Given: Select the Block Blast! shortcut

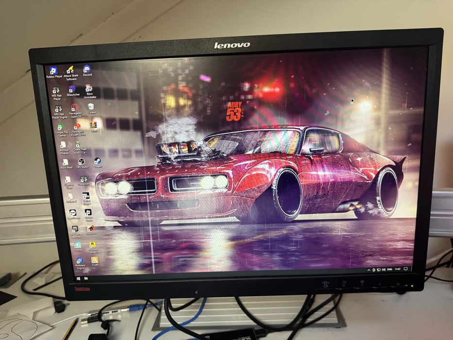Looking at the screenshot, I should coord(66,164).
